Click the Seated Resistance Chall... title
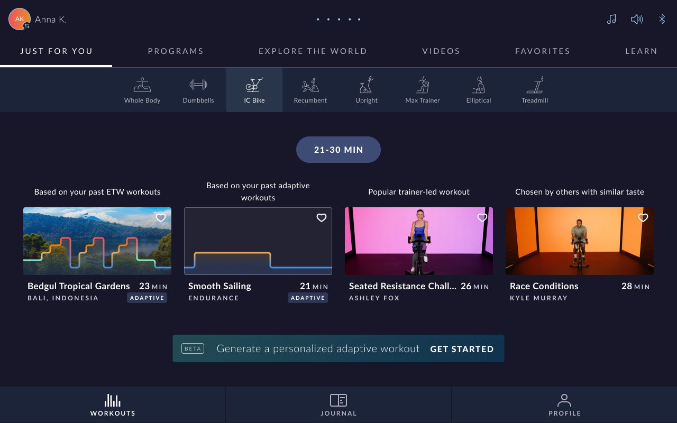677x423 pixels. click(x=402, y=286)
